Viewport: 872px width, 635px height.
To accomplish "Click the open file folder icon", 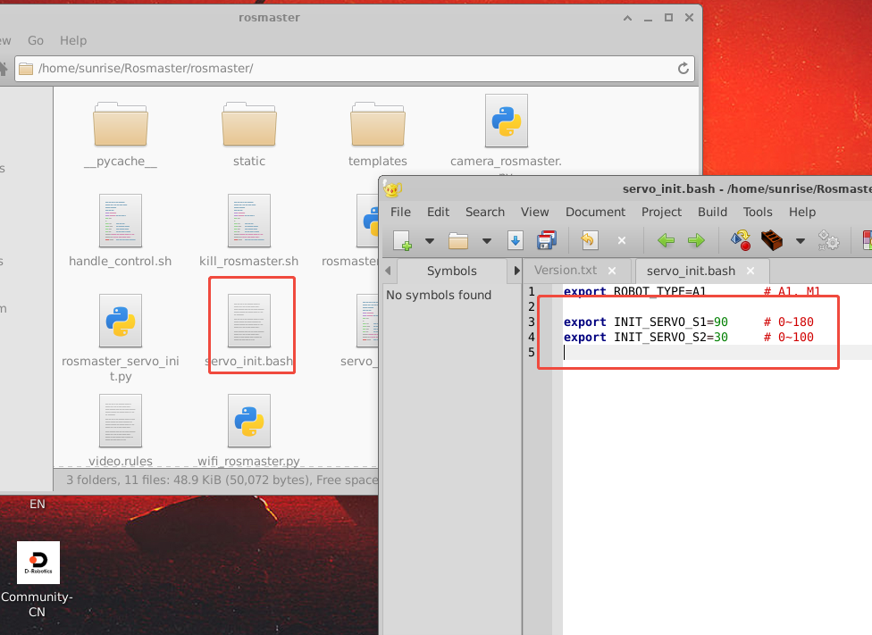I will (x=458, y=240).
